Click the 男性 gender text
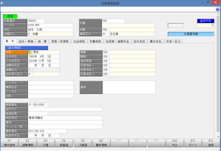Screen dimensions: 221x151 click(x=36, y=52)
